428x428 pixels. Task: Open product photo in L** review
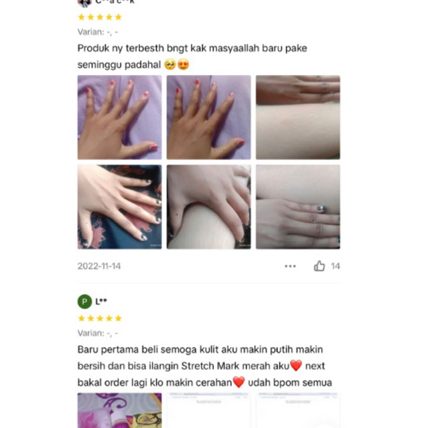coord(119,411)
